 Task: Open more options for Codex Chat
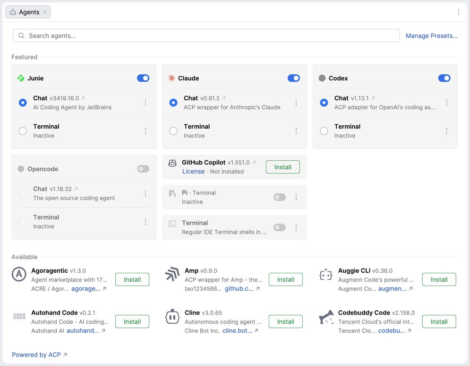(447, 103)
